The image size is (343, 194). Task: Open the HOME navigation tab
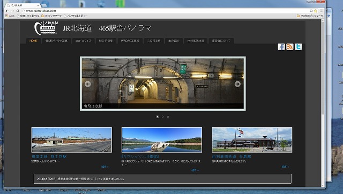tap(33, 41)
